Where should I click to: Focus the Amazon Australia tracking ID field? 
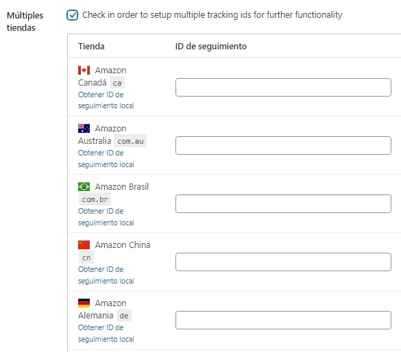(x=283, y=146)
